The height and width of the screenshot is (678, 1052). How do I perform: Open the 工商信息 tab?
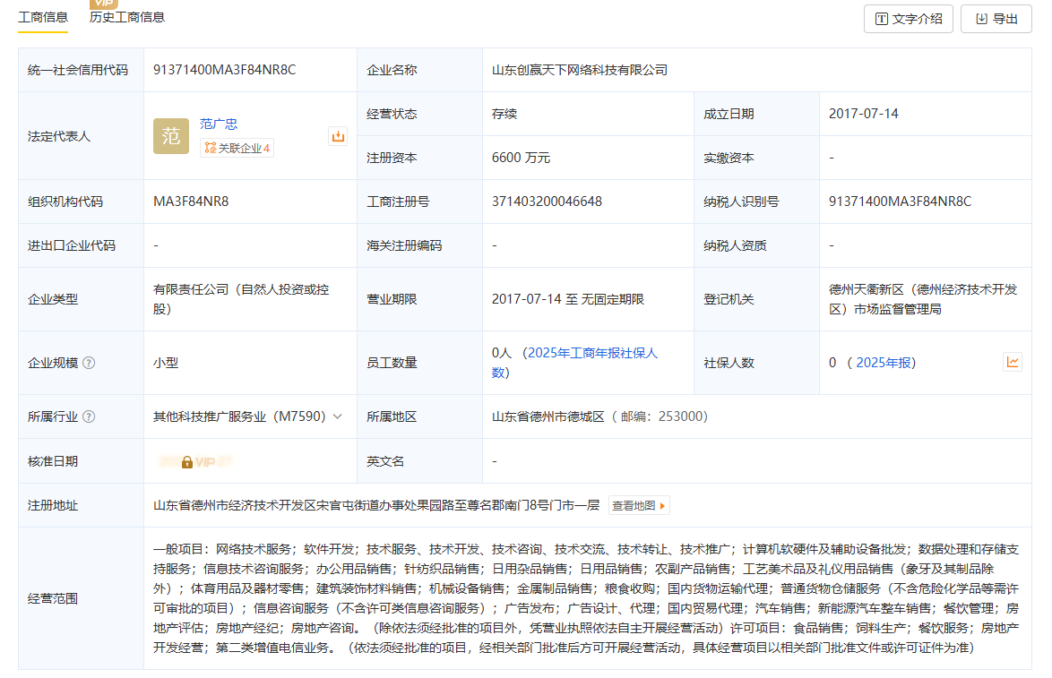(x=43, y=17)
